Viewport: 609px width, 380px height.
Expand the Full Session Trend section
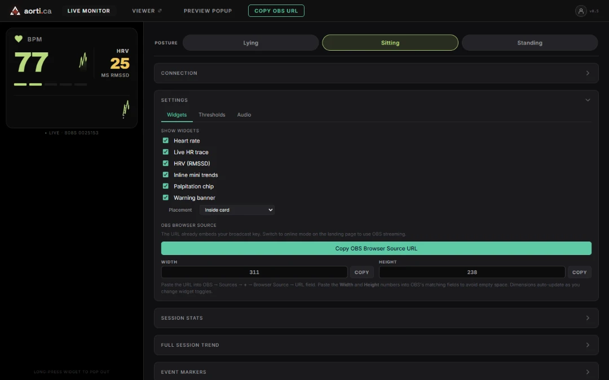376,345
